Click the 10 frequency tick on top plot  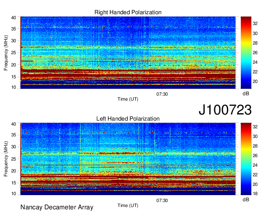(x=13, y=87)
